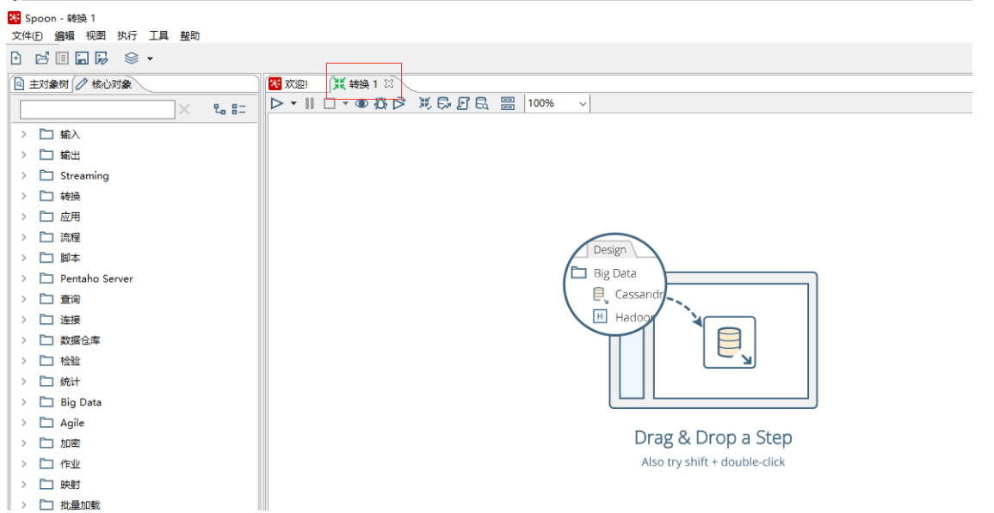
Task: Click the explore repository toolbar icon
Action: pyautogui.click(x=62, y=58)
